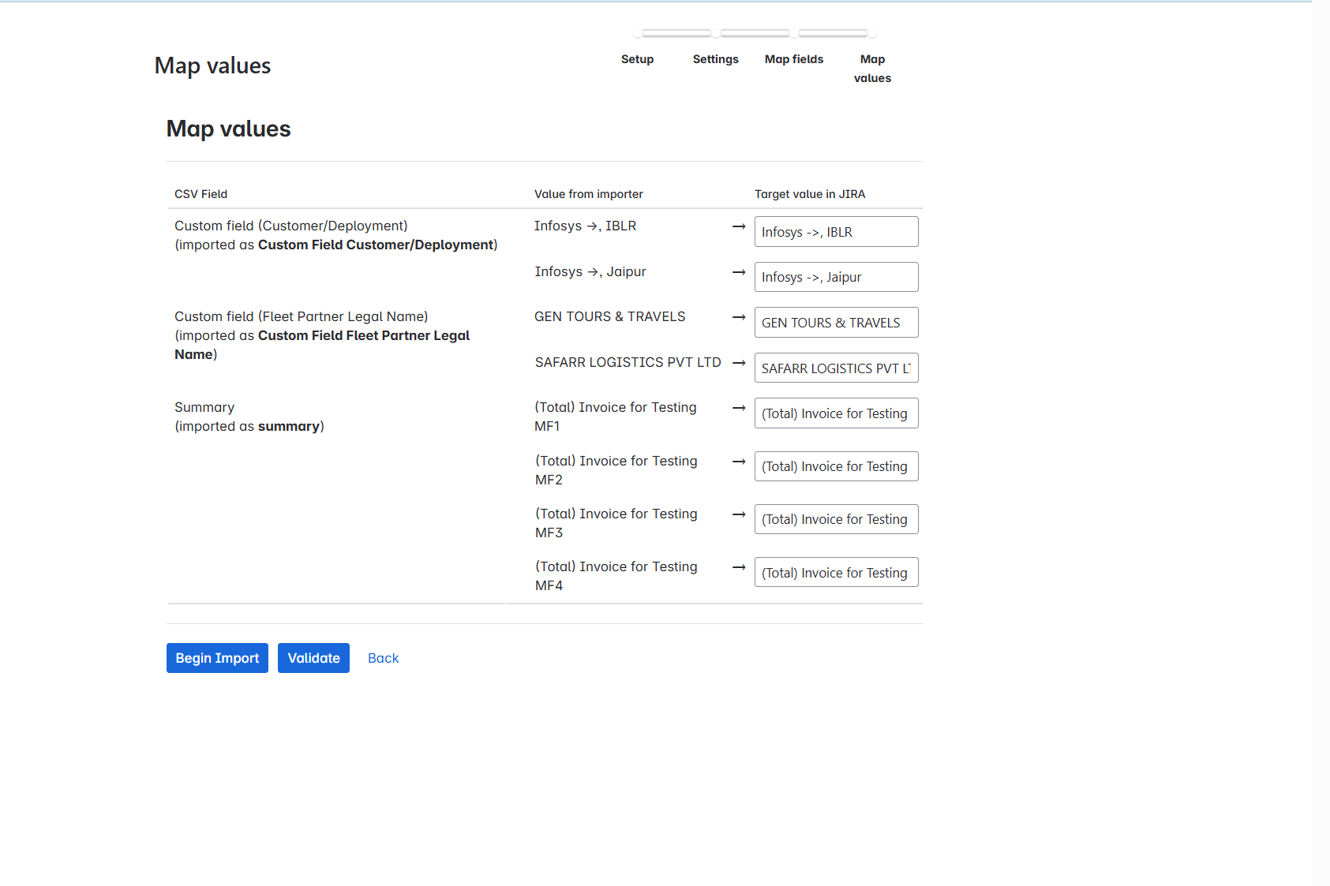1330x886 pixels.
Task: Open the Back link
Action: coord(384,657)
